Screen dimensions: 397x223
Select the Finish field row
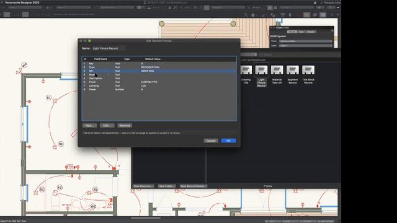pos(159,82)
